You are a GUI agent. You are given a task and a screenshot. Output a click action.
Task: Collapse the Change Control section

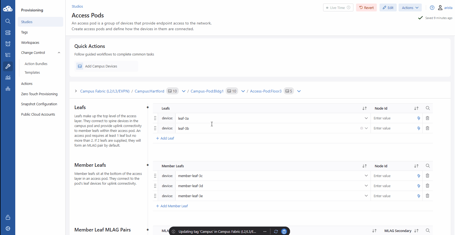tap(59, 53)
